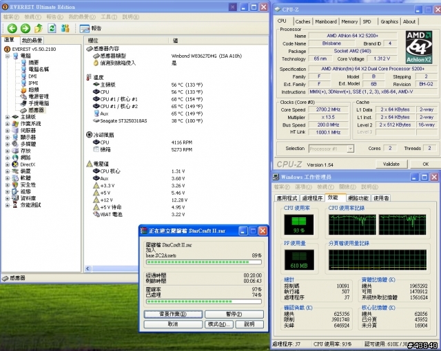Screen dimensions: 441x351
Task: Click 背景作業(B) background button in WinRAR dialog
Action: click(173, 314)
